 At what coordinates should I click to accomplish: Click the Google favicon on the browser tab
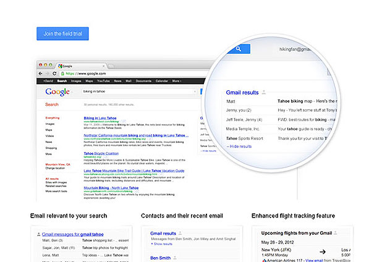point(60,65)
